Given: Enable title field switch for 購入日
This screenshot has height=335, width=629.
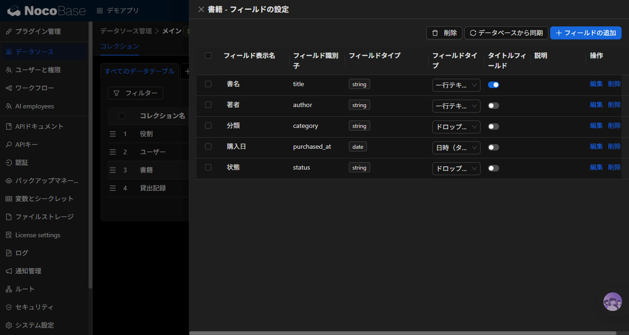Looking at the screenshot, I should [494, 147].
